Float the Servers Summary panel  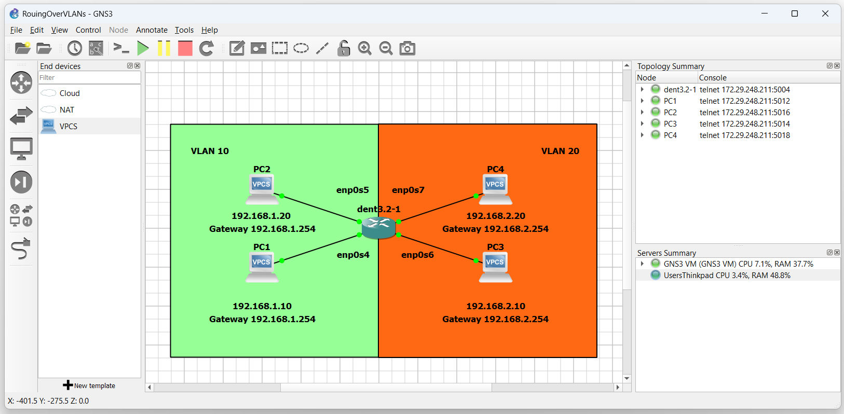(829, 253)
